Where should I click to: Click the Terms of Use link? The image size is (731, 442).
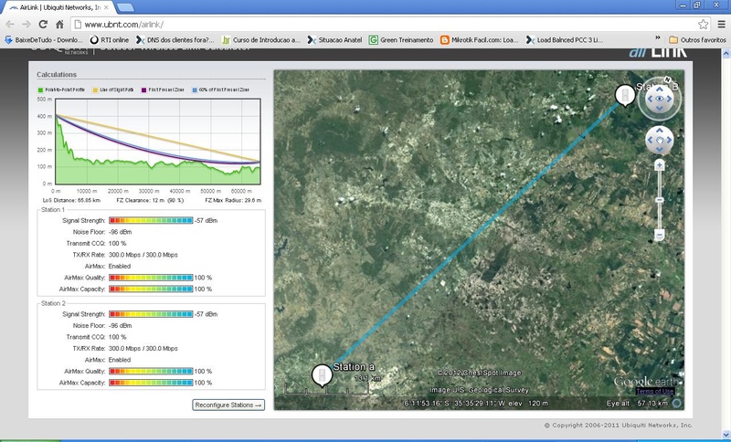[x=655, y=391]
